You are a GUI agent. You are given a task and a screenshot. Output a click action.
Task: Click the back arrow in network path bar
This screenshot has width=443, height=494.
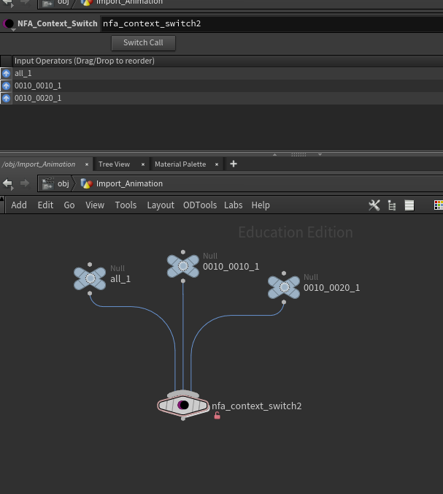[x=7, y=183]
